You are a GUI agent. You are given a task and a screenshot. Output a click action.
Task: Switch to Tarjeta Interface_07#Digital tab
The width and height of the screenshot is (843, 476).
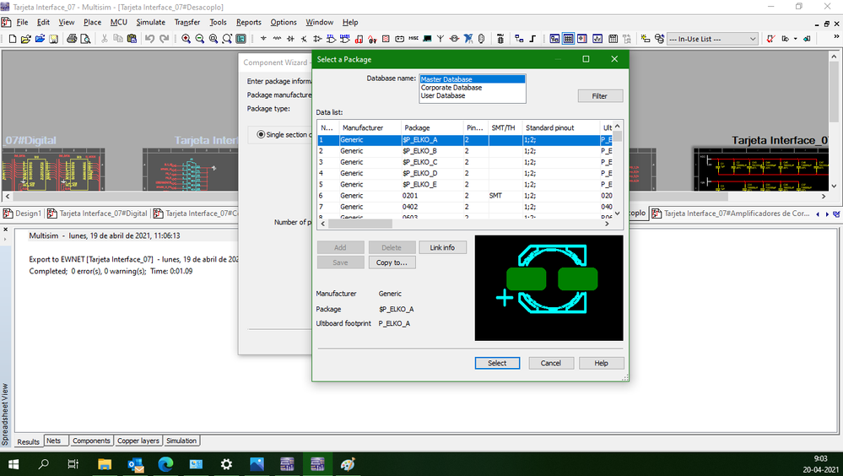pyautogui.click(x=97, y=214)
